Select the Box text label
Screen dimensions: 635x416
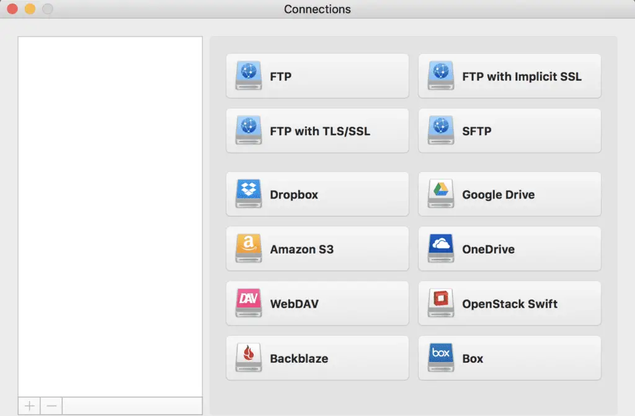(473, 358)
